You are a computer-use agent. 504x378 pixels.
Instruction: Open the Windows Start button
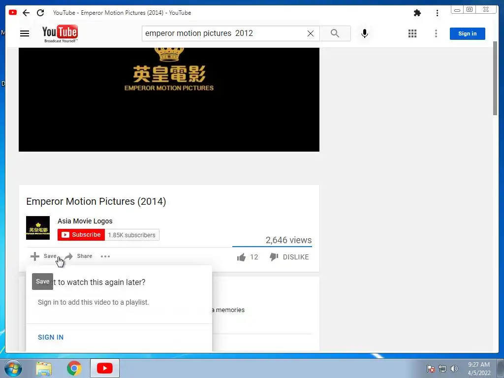13,368
